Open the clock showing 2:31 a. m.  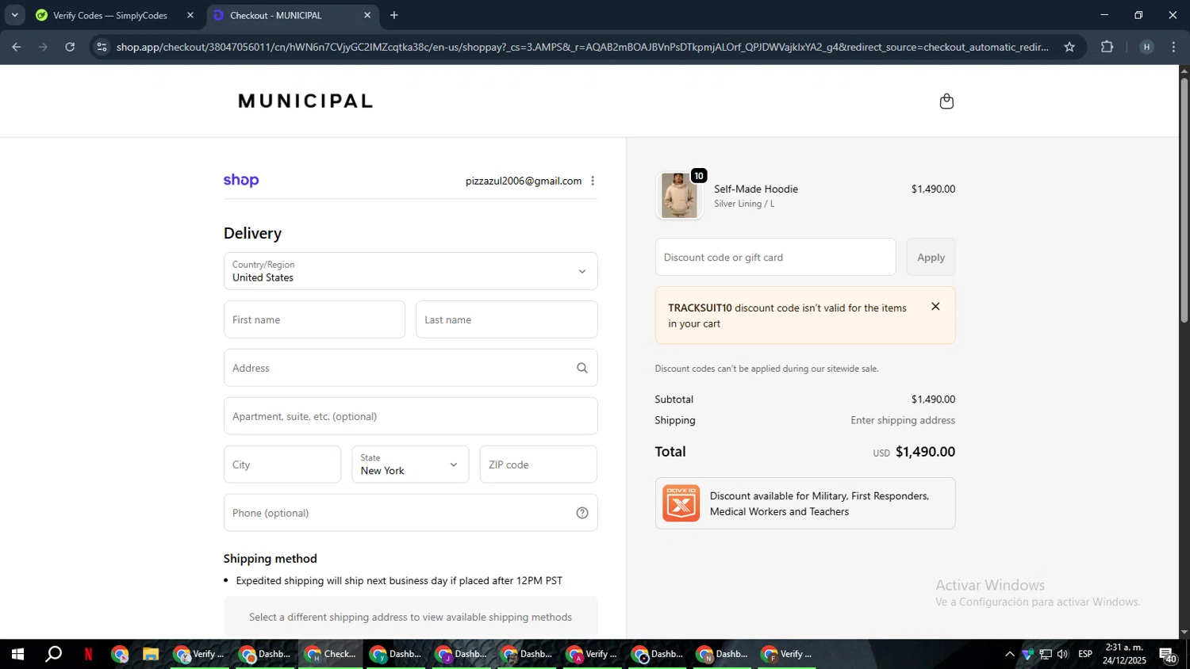click(x=1124, y=654)
